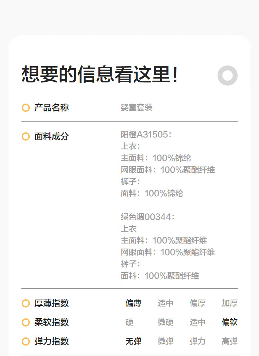Click the orange circle beside 面料成分
Image resolution: width=259 pixels, height=356 pixels.
click(26, 136)
